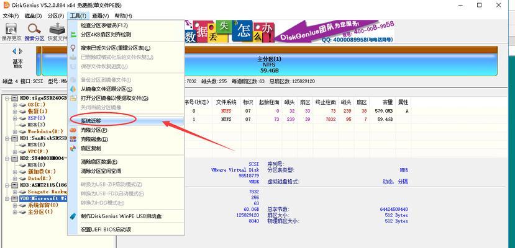The height and width of the screenshot is (248, 515).
Task: Click the 起始柱面 column header
Action: point(269,102)
